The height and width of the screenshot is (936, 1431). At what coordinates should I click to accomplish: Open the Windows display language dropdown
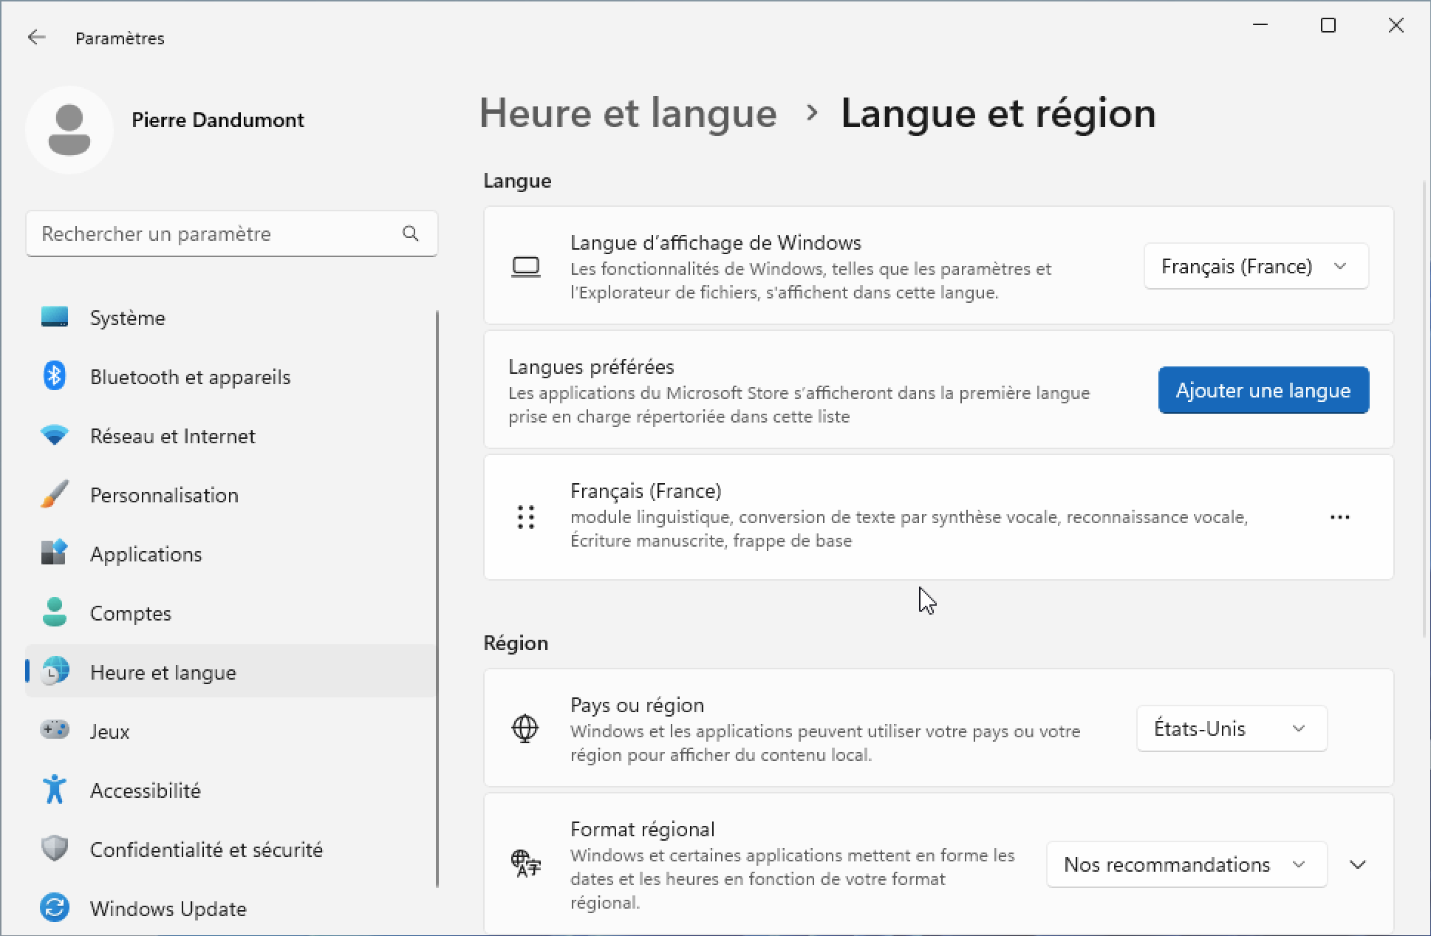pyautogui.click(x=1256, y=266)
